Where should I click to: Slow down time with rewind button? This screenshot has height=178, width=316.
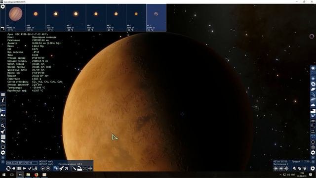click(14, 168)
